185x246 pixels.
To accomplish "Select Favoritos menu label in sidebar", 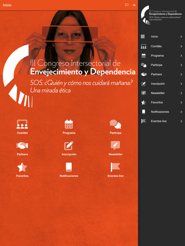I will coord(157,102).
